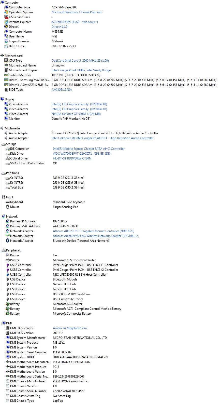Open the Internet Explorer 8.0.7600.16385 version link
The height and width of the screenshot is (403, 221).
point(75,22)
